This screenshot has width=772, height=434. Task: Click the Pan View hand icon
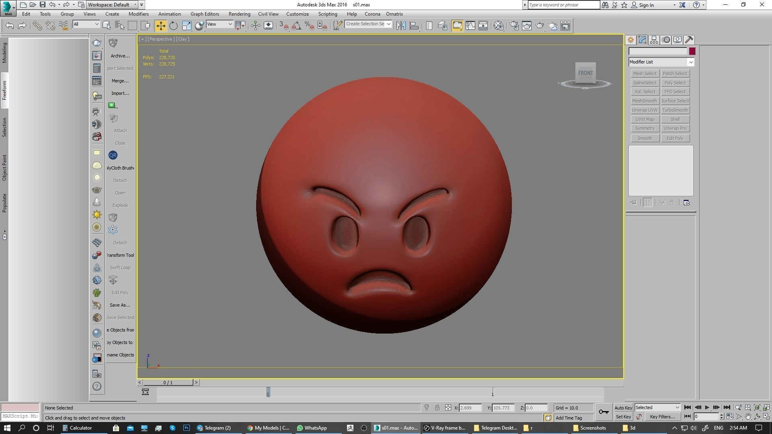coord(748,417)
